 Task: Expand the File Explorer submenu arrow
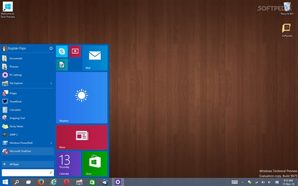click(x=51, y=83)
